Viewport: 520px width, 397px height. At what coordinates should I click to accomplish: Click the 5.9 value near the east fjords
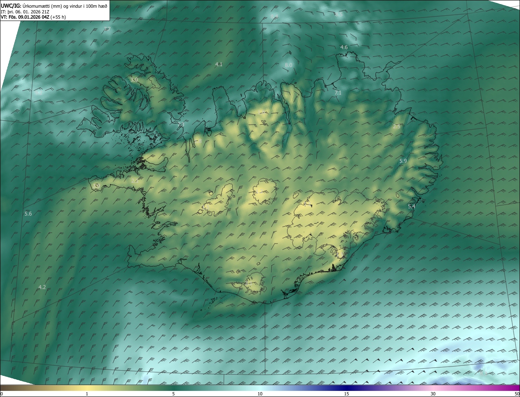403,161
